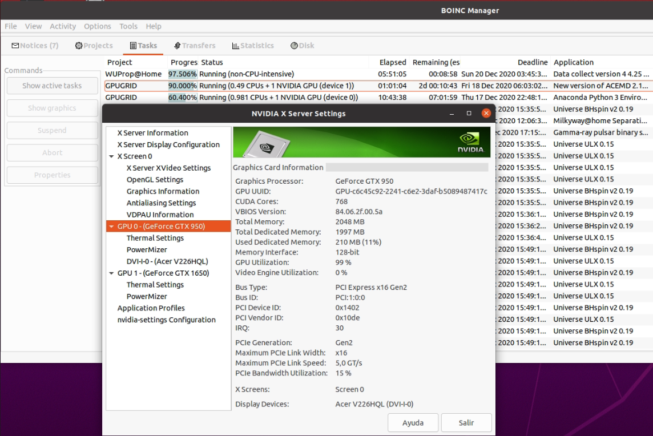The image size is (653, 436).
Task: Sort tasks by Elapsed column header
Action: tap(389, 62)
